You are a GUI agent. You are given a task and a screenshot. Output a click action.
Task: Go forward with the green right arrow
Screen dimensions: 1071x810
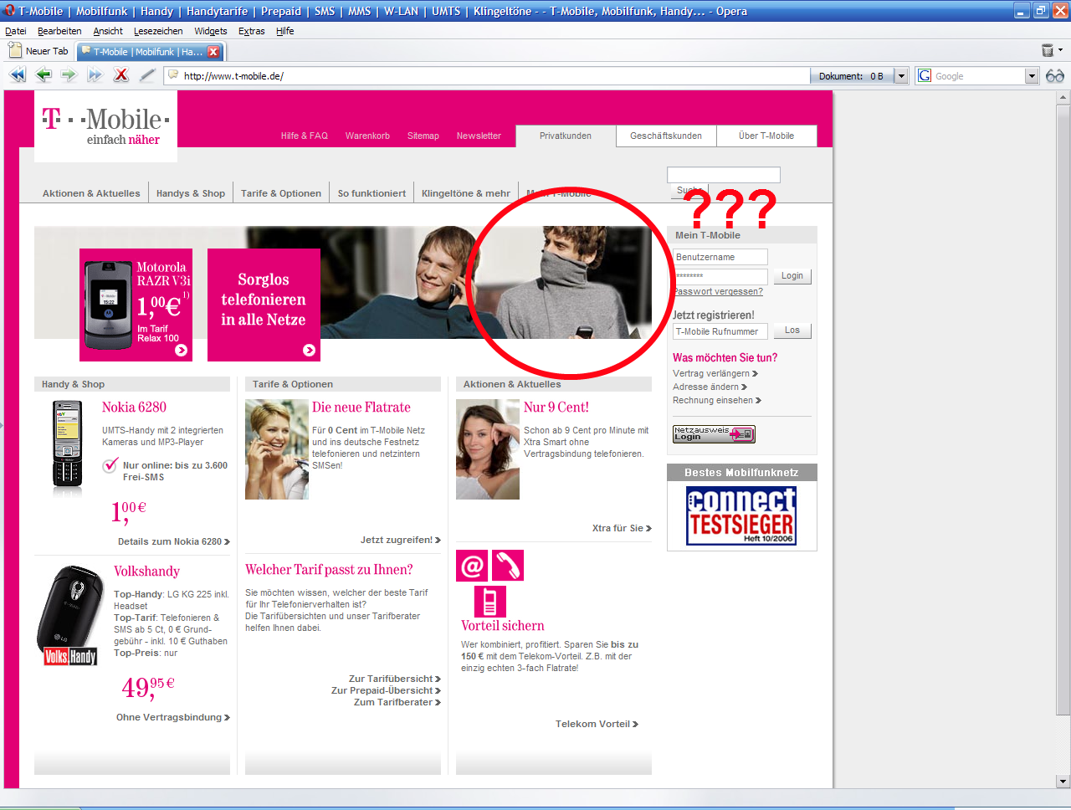[69, 75]
